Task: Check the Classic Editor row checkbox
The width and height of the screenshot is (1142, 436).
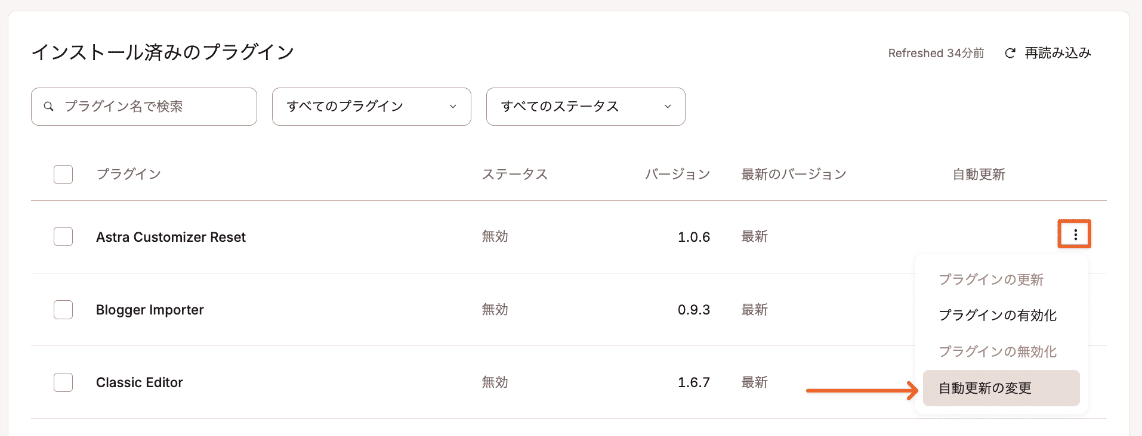Action: coord(63,382)
